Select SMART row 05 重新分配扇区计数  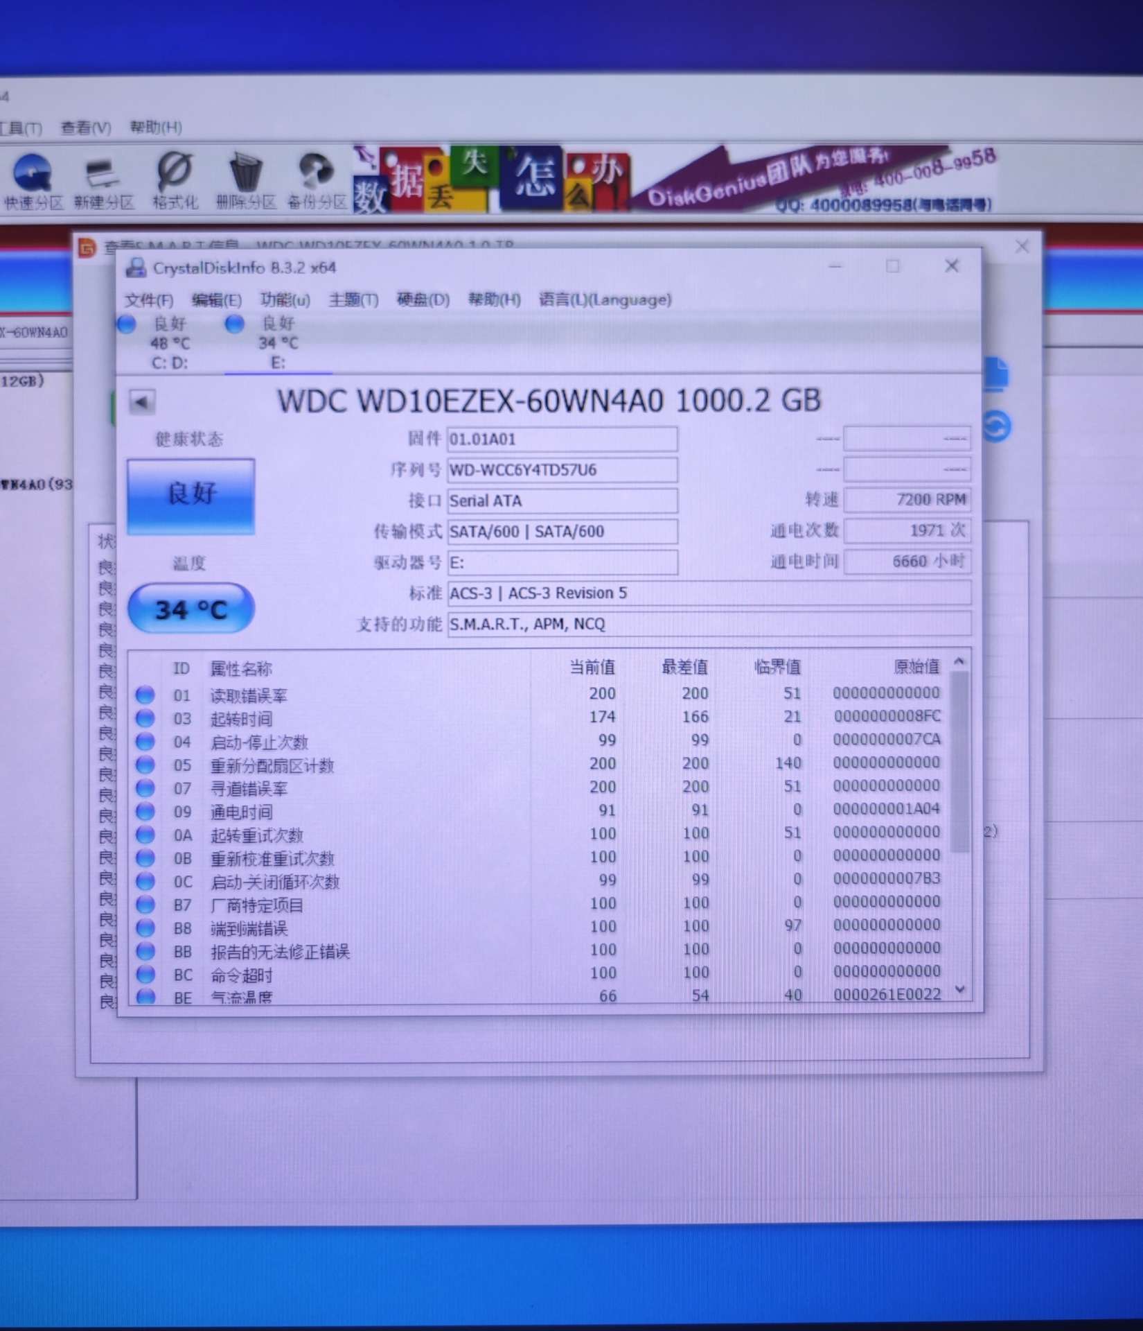point(540,764)
